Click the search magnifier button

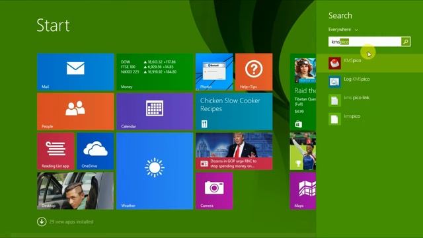pos(406,42)
